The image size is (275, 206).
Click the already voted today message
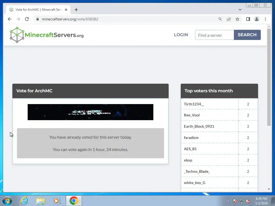(91, 137)
